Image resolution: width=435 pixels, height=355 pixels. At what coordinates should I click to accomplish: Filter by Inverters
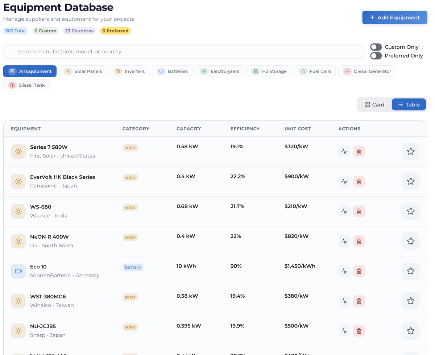129,71
